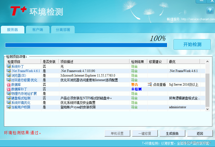The height and width of the screenshot is (147, 215).
Task: Click the 对IE进行修复/优化 row icon
Action: click(9, 80)
